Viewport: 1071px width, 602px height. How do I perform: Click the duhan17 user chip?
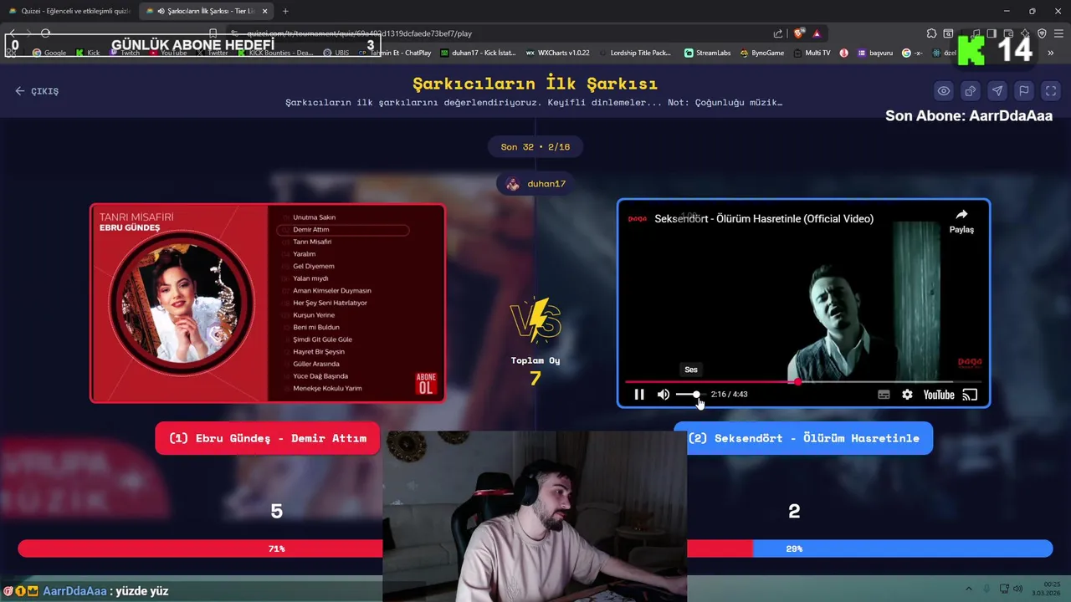[x=535, y=184]
